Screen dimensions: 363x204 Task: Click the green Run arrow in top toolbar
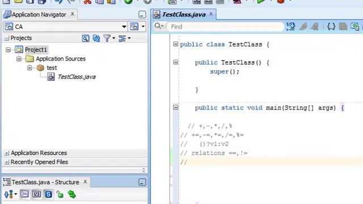(261, 1)
